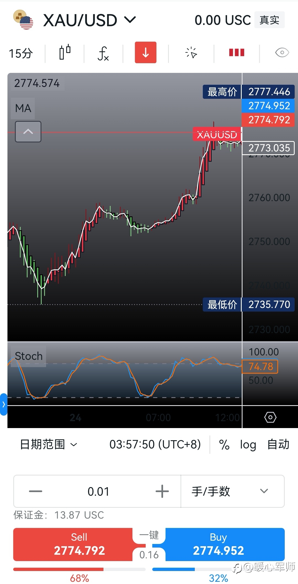Screen dimensions: 298x584
Task: Open the candlestick chart type icon
Action: point(65,52)
